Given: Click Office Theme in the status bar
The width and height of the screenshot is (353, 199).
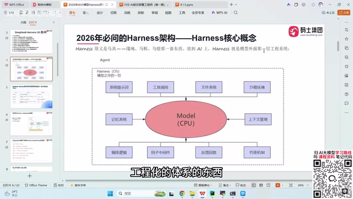Looking at the screenshot, I should pos(36,185).
